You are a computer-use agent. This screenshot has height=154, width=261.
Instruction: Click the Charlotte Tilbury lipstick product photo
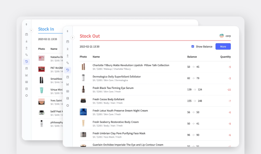(x=83, y=67)
